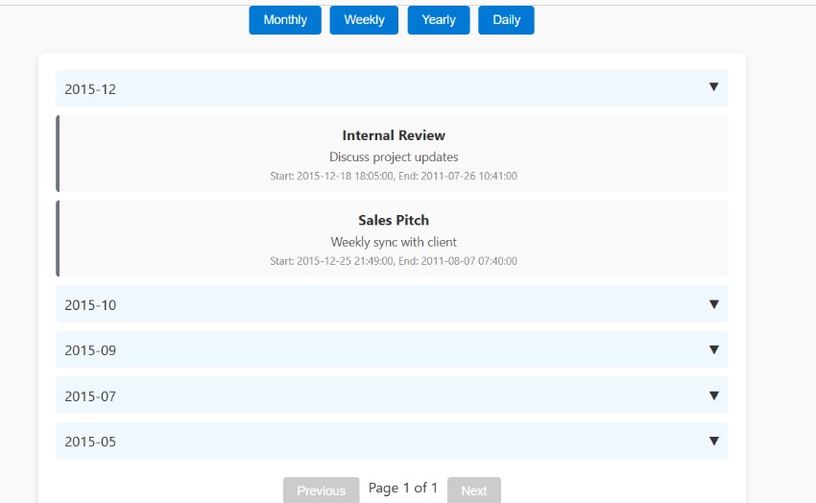The width and height of the screenshot is (816, 503).
Task: Open the 2015-07 section header
Action: 392,395
